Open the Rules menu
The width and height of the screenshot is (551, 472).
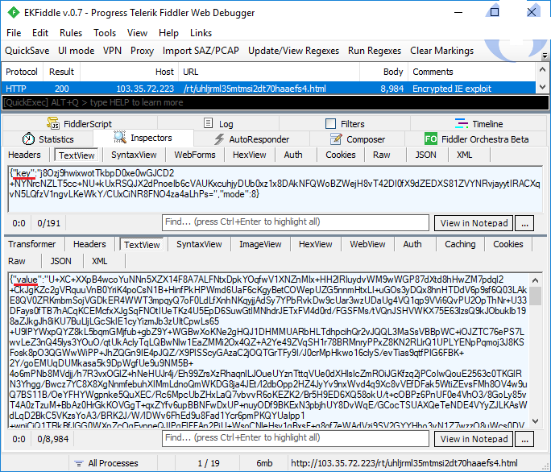[x=71, y=33]
